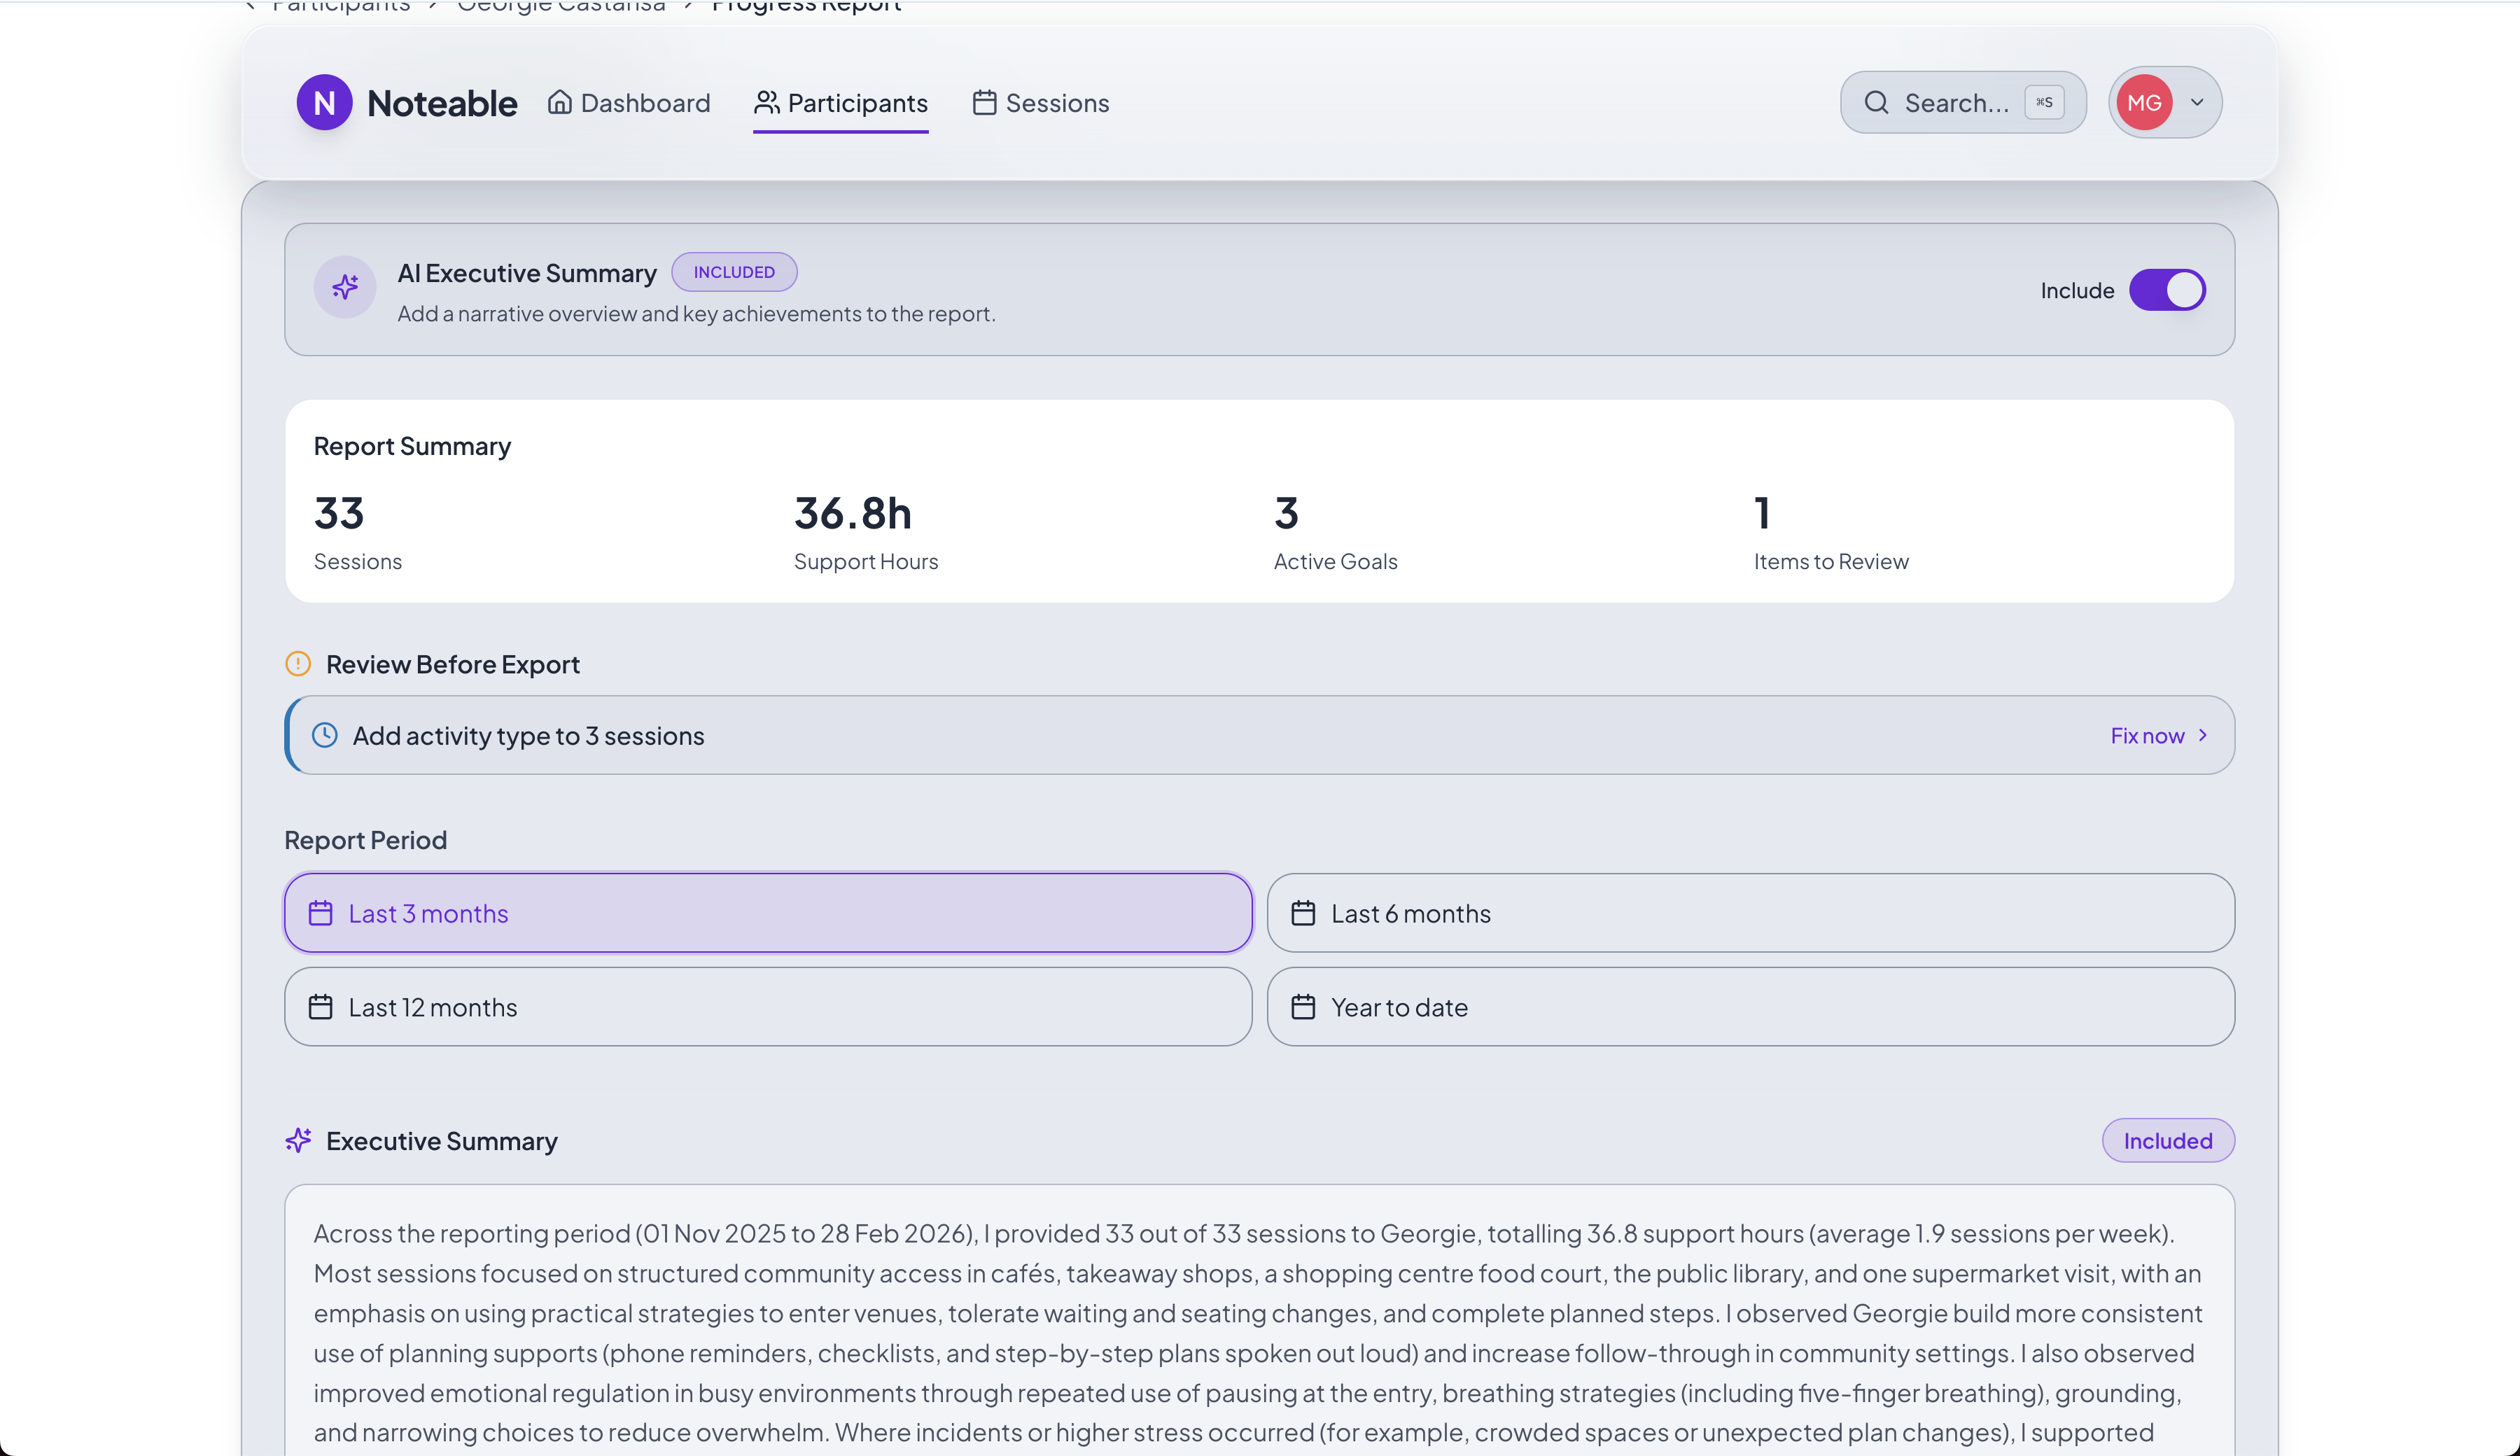Click the Included badge by Executive Summary

2167,1140
